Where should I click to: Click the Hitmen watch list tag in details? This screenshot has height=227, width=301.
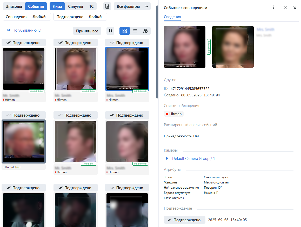click(x=174, y=114)
